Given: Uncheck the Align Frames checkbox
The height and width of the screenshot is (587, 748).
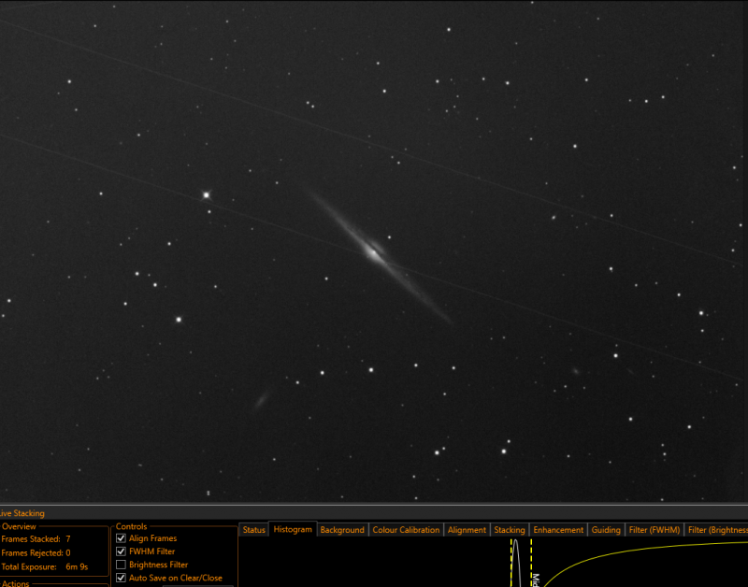Looking at the screenshot, I should tap(122, 538).
